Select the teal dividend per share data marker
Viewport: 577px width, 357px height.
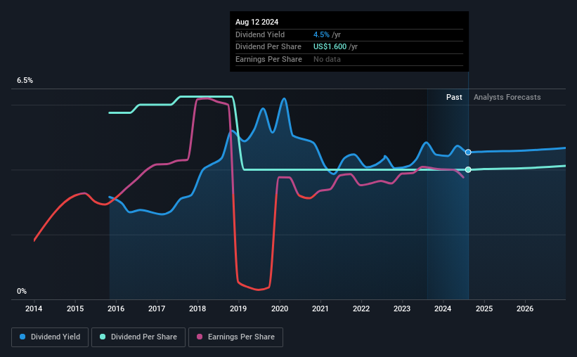468,169
